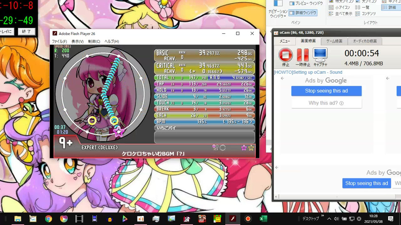
Task: Switch to the ゲーム録画 tab in oCam
Action: (334, 41)
